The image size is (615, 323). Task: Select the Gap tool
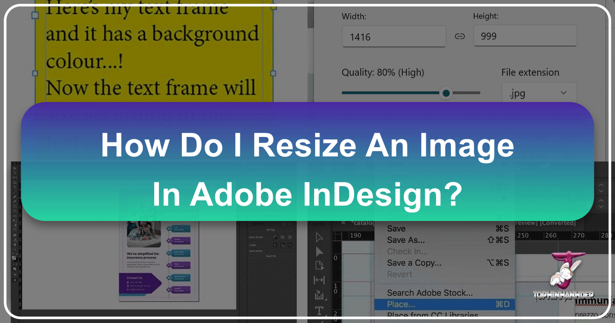click(319, 280)
